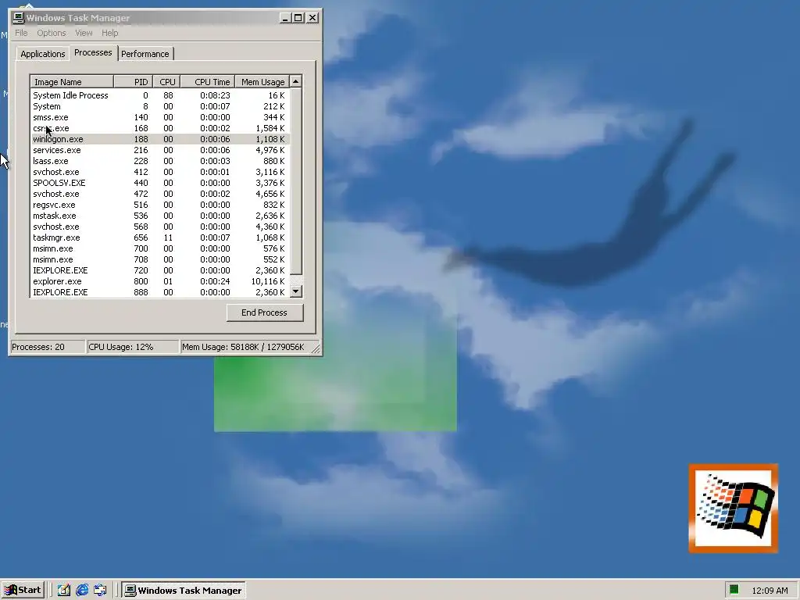The image size is (800, 600).
Task: Select the winlogon.exe process
Action: 159,139
